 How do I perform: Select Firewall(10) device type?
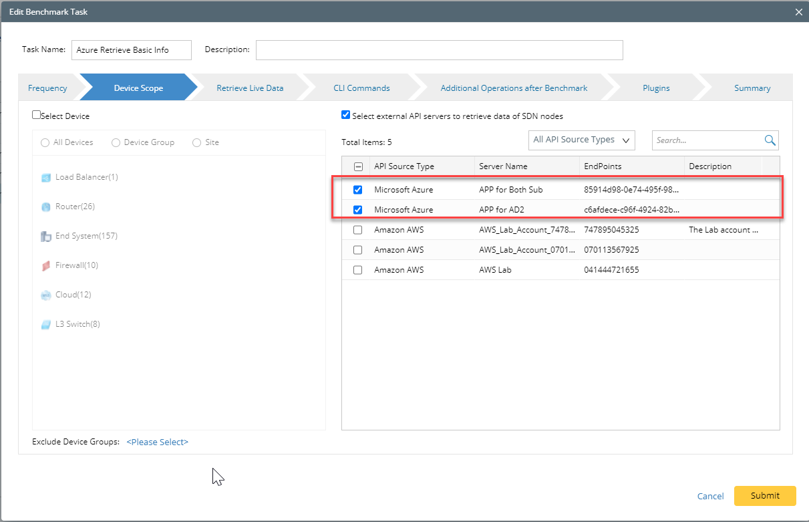point(77,265)
